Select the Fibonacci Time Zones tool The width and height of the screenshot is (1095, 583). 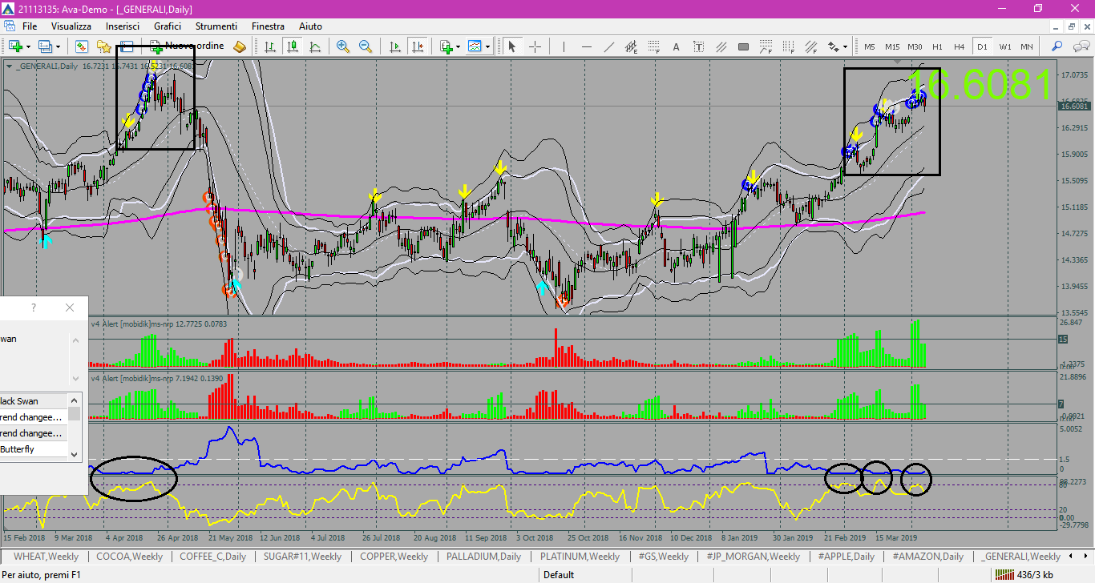tap(788, 46)
